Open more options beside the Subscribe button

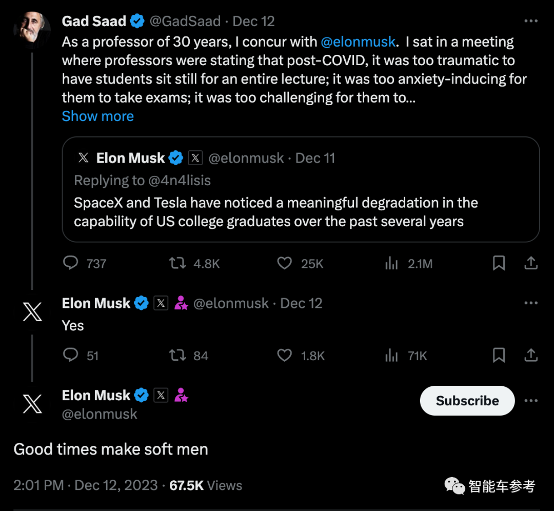click(x=531, y=401)
